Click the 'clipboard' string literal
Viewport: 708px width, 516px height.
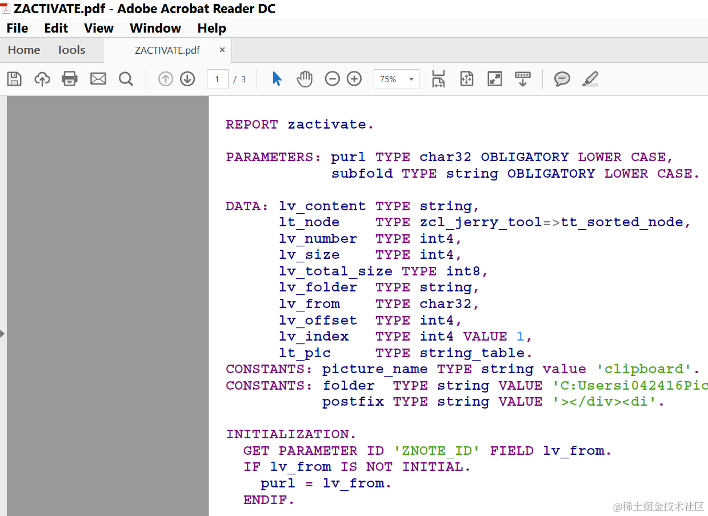[x=644, y=369]
